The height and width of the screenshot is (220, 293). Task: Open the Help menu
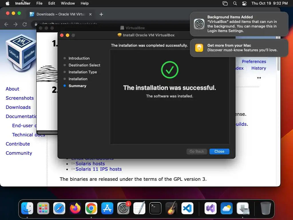pyautogui.click(x=84, y=3)
